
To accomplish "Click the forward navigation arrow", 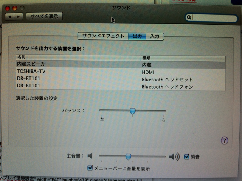I will coord(19,17).
